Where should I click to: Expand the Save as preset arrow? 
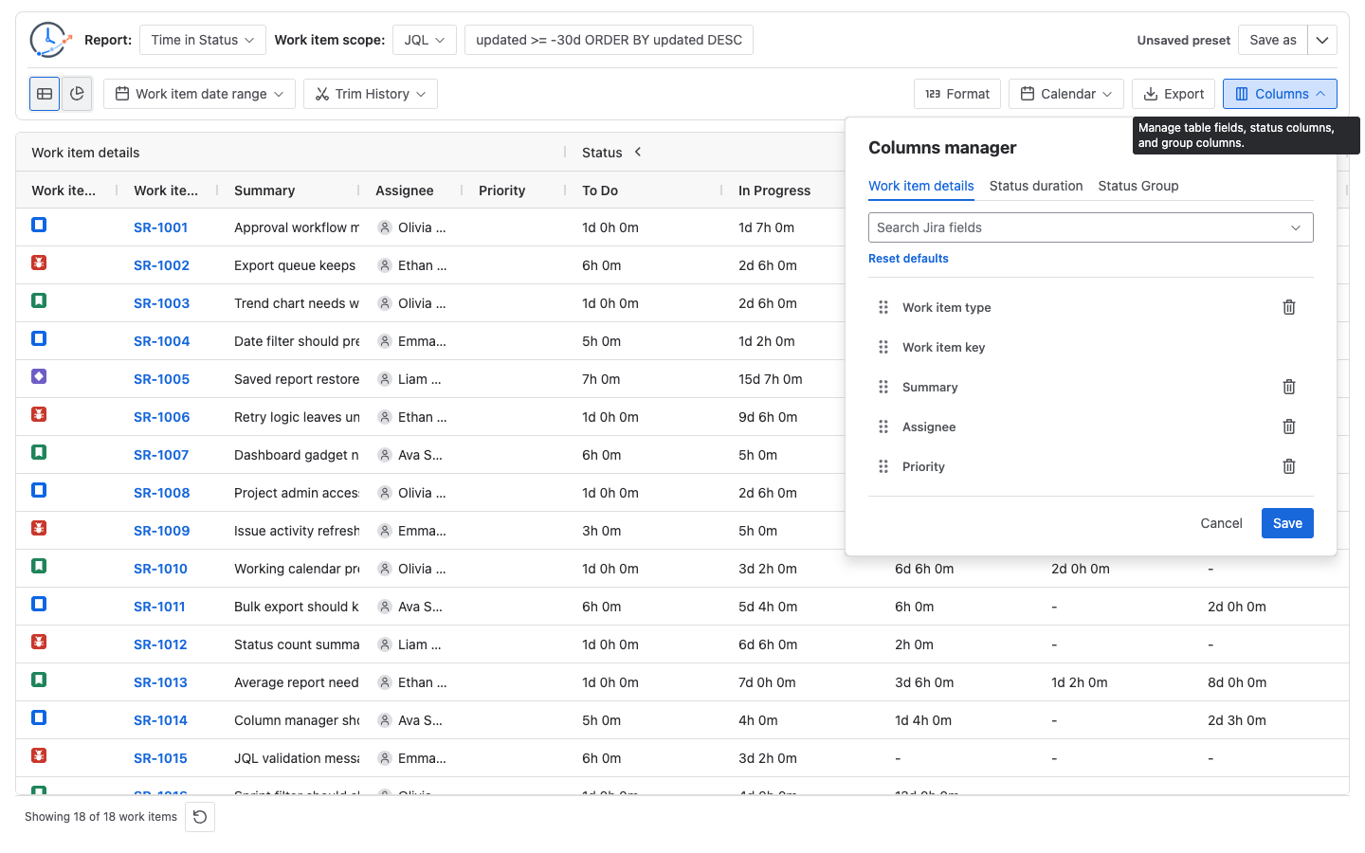click(x=1322, y=40)
